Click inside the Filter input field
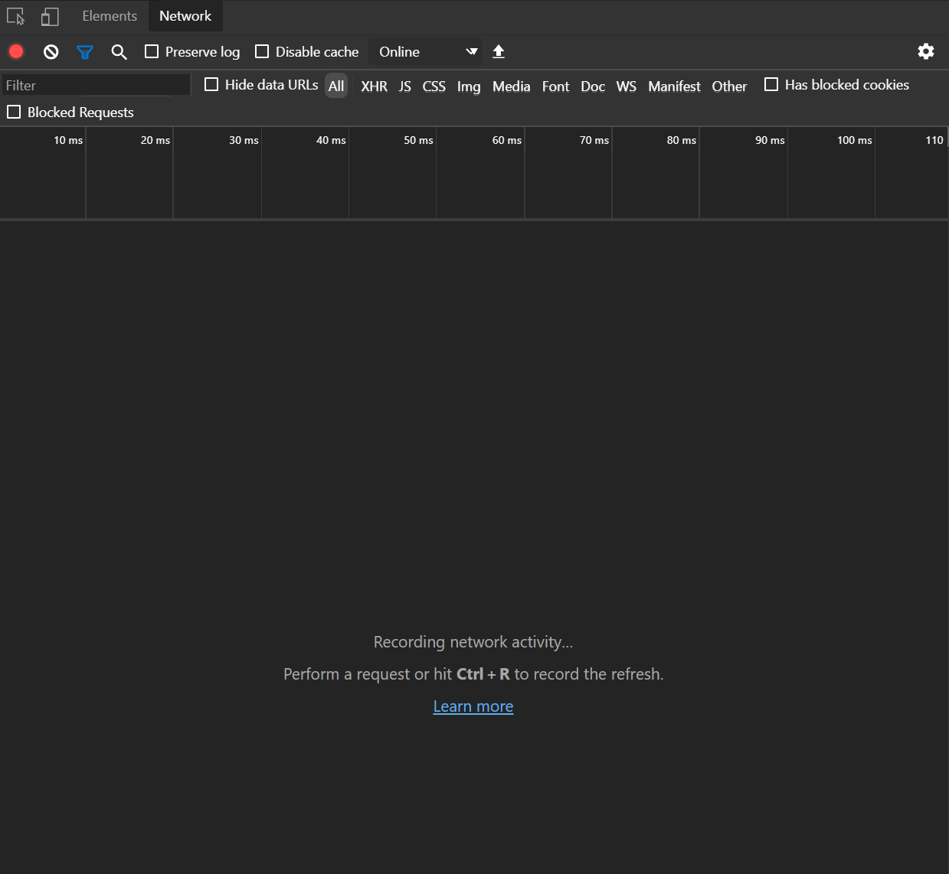Viewport: 949px width, 874px height. click(x=95, y=85)
